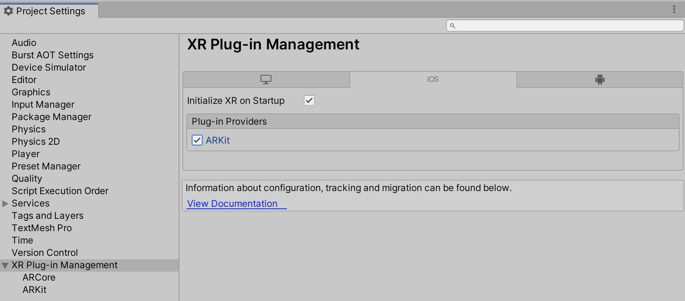Disable Initialize XR on Startup checkbox
Viewport: 685px width, 301px height.
click(x=309, y=100)
